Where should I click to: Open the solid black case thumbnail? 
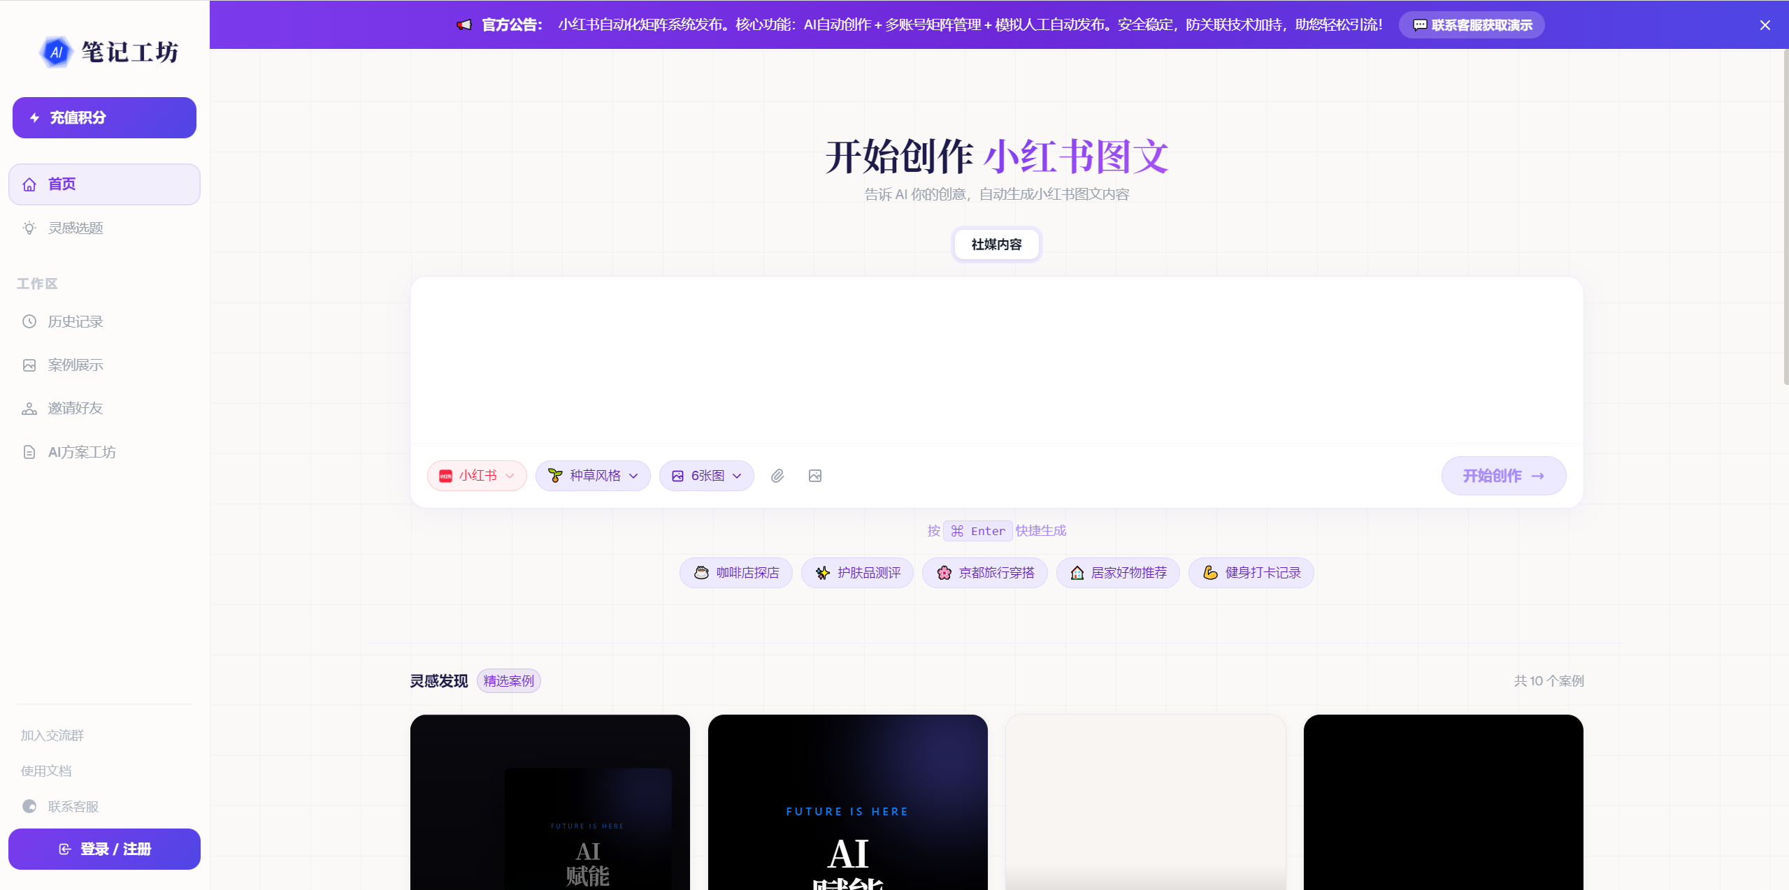click(x=1444, y=802)
